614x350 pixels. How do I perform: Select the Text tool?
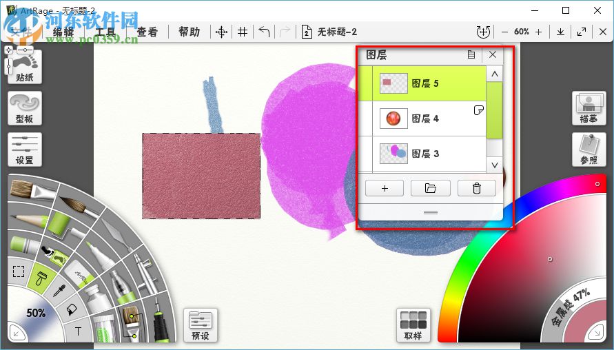click(x=79, y=331)
